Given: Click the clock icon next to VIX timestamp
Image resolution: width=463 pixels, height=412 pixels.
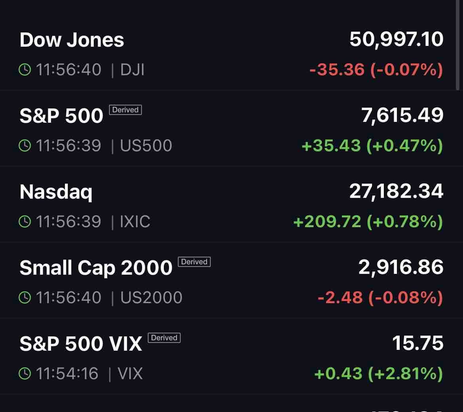Looking at the screenshot, I should click(x=25, y=373).
